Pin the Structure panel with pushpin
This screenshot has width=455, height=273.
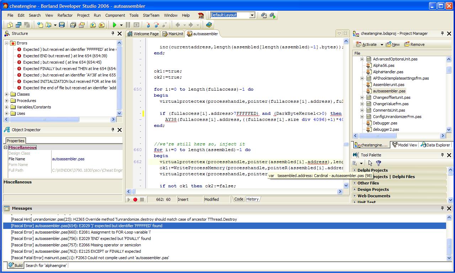113,33
